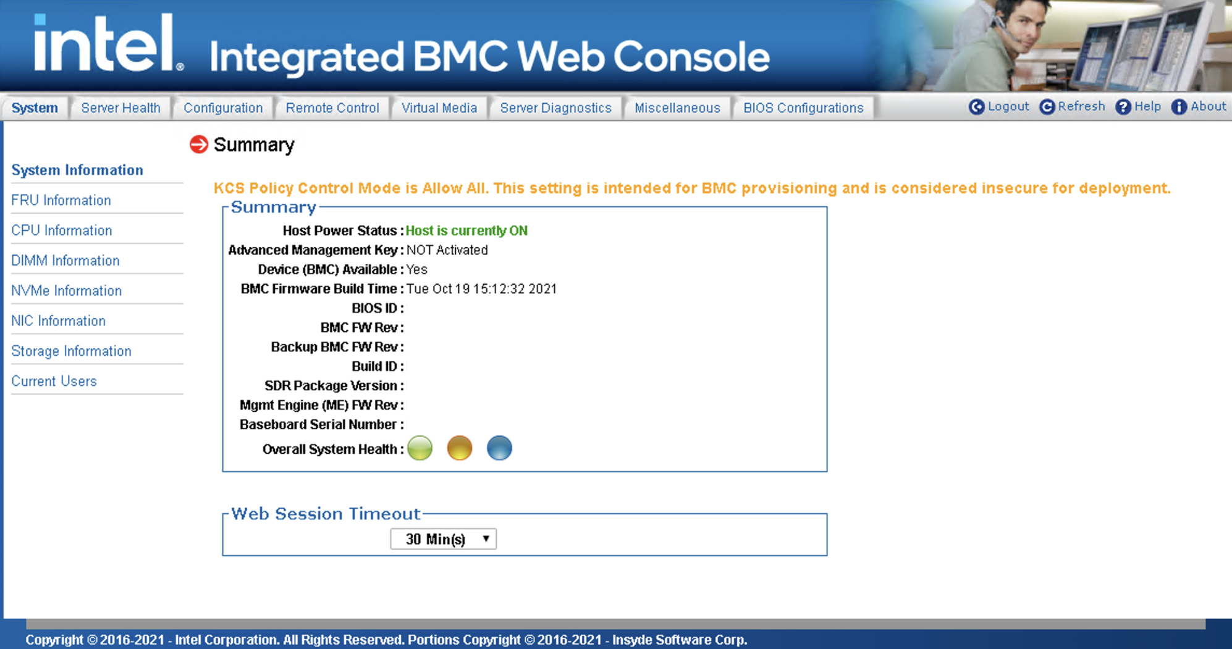Viewport: 1232px width, 649px height.
Task: Click the red arrow icon beside Summary
Action: coord(199,144)
